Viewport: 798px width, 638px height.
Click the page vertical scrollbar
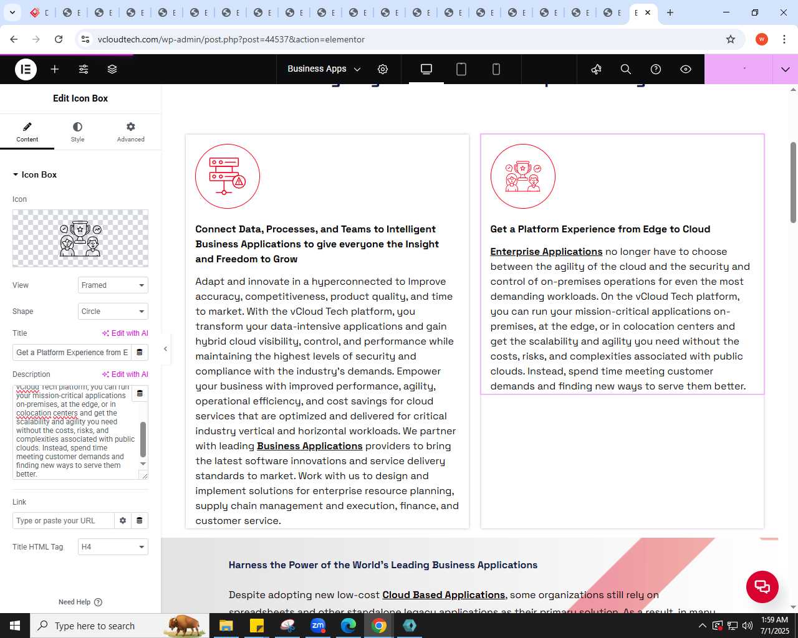(793, 183)
